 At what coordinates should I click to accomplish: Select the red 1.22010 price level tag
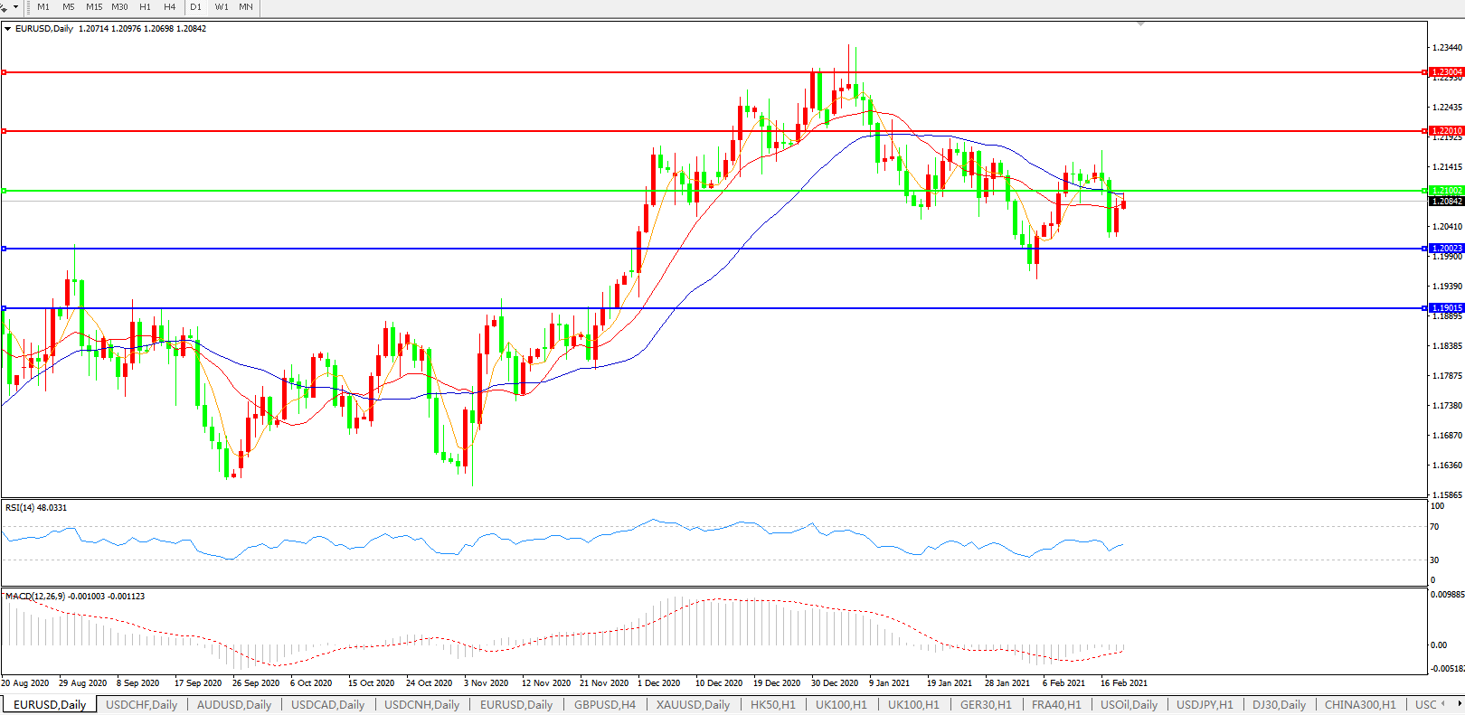coord(1446,131)
